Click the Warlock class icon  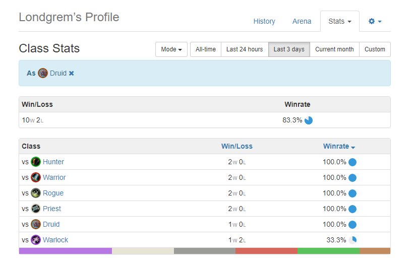pos(36,240)
